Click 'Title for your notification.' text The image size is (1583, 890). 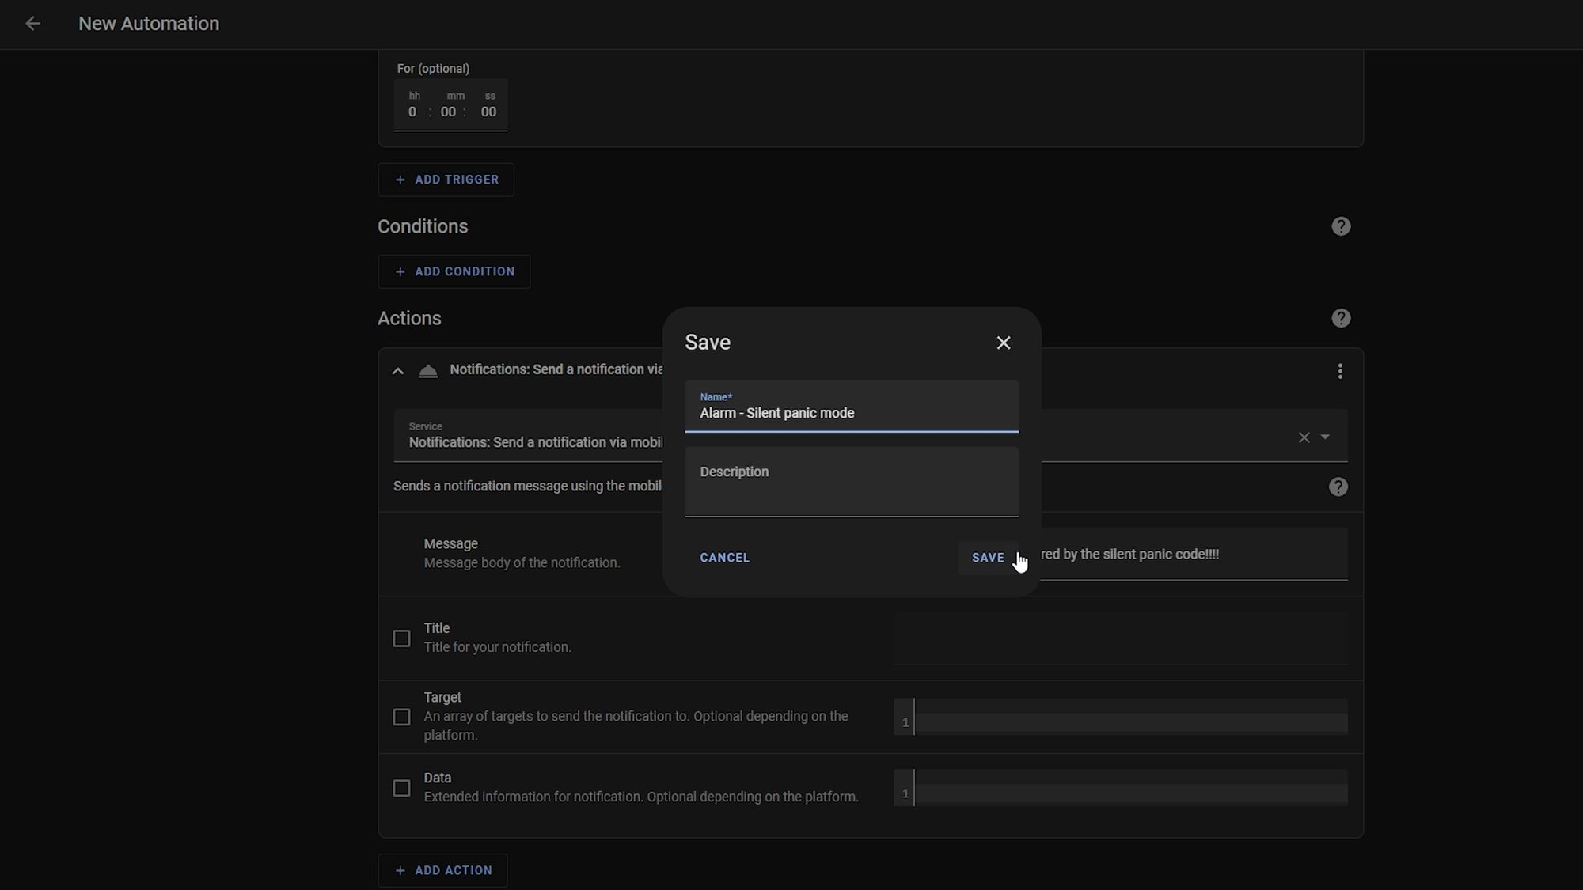(x=497, y=647)
